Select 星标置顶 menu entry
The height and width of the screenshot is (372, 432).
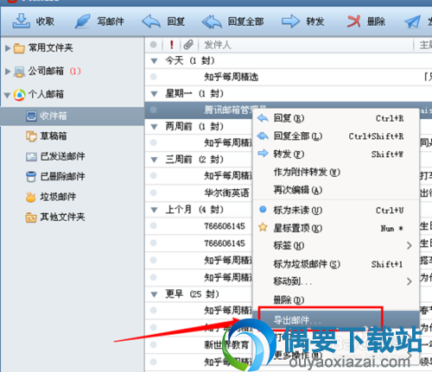point(336,228)
